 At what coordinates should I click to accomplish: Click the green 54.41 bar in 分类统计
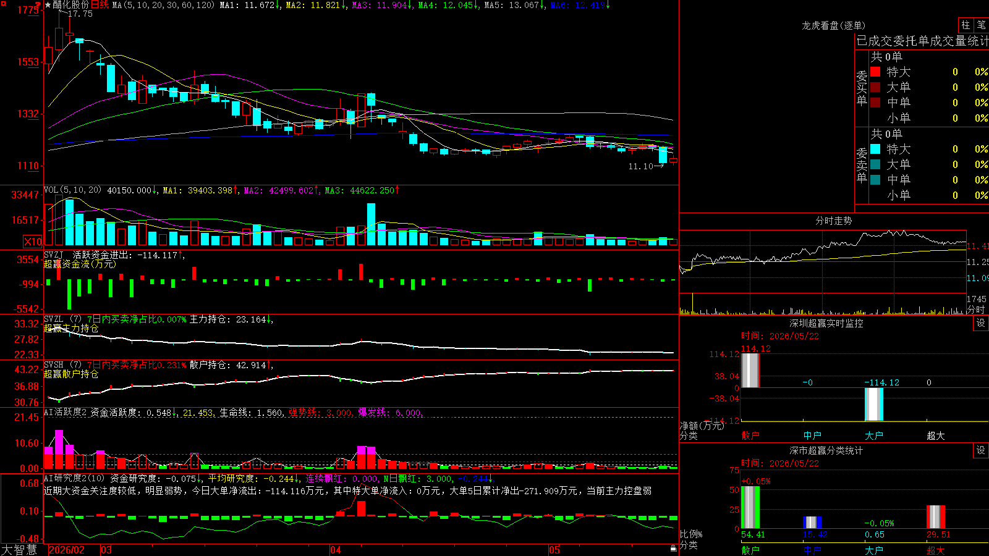(x=750, y=508)
